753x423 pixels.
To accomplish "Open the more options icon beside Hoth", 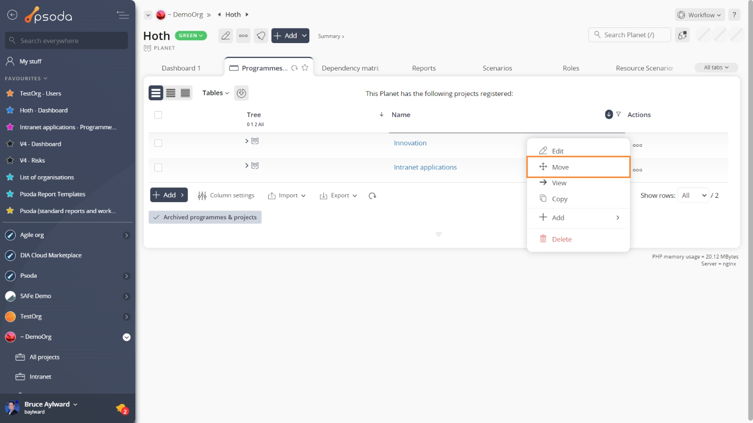I will (243, 36).
